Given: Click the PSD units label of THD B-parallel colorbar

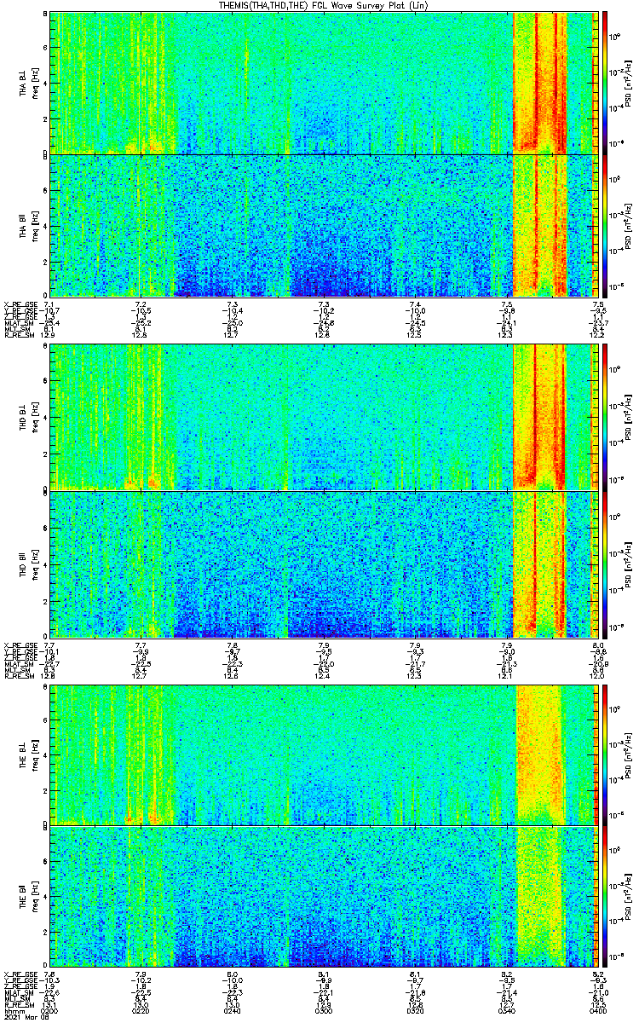Looking at the screenshot, I should click(630, 564).
